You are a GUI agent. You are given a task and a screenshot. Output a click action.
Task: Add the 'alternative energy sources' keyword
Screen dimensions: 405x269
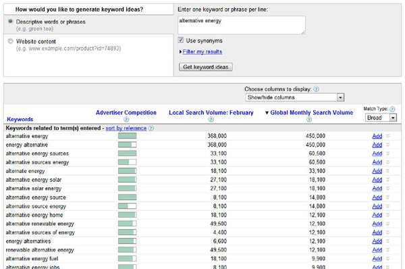pyautogui.click(x=377, y=153)
